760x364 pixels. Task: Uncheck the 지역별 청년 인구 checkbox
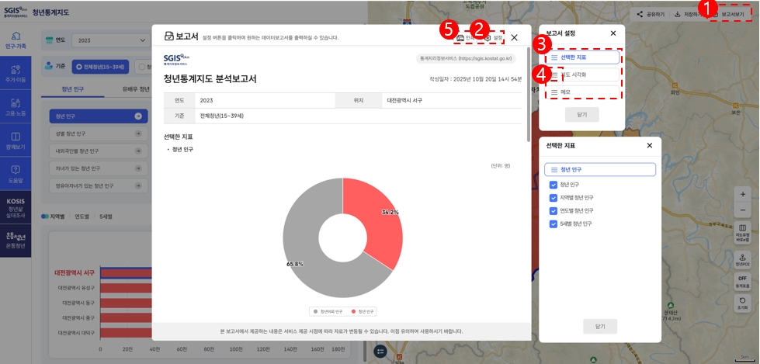click(553, 198)
